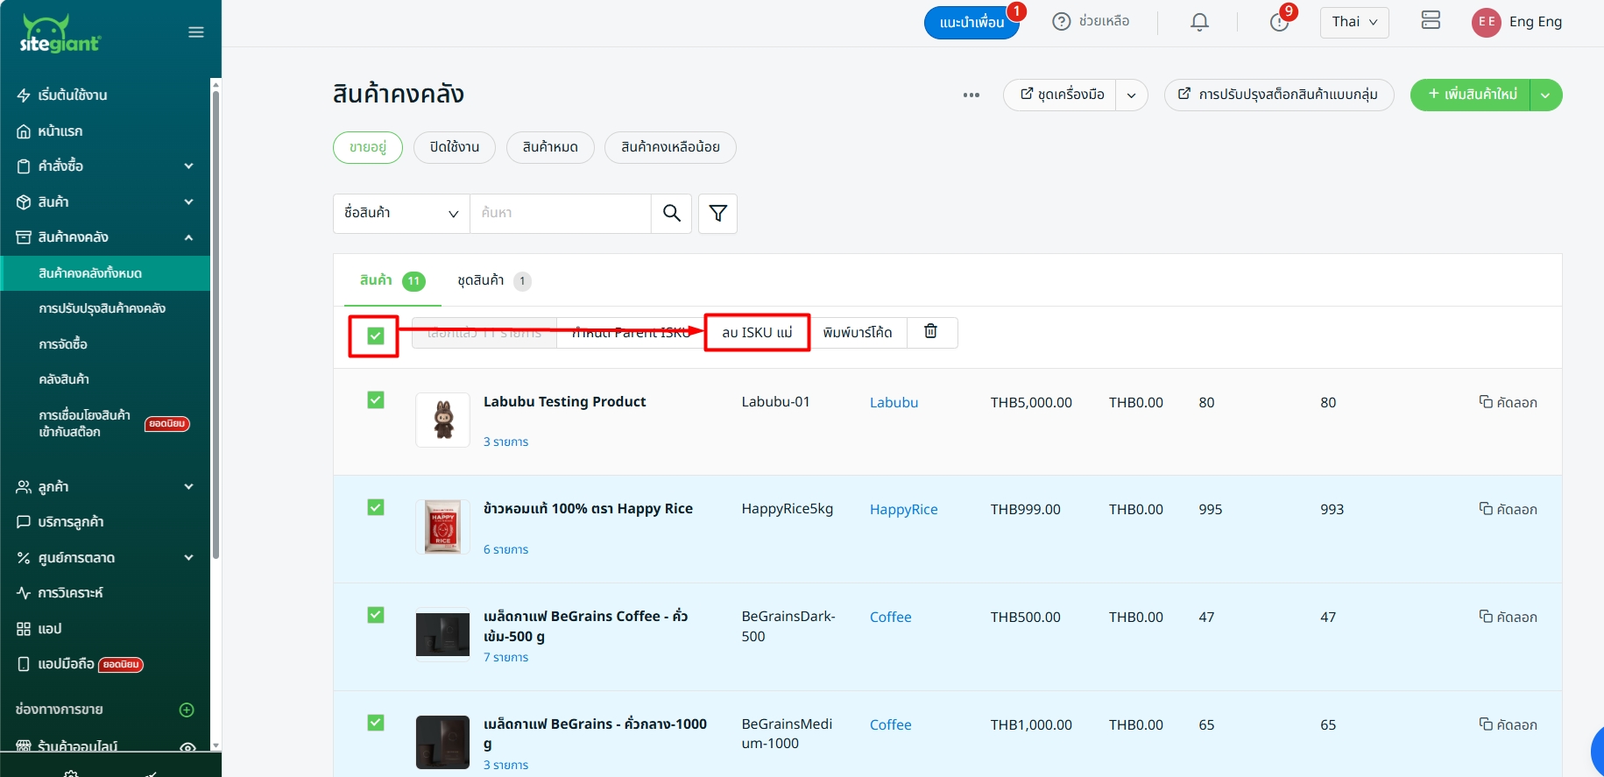Open the notifications bell
Image resolution: width=1604 pixels, height=777 pixels.
tap(1199, 22)
